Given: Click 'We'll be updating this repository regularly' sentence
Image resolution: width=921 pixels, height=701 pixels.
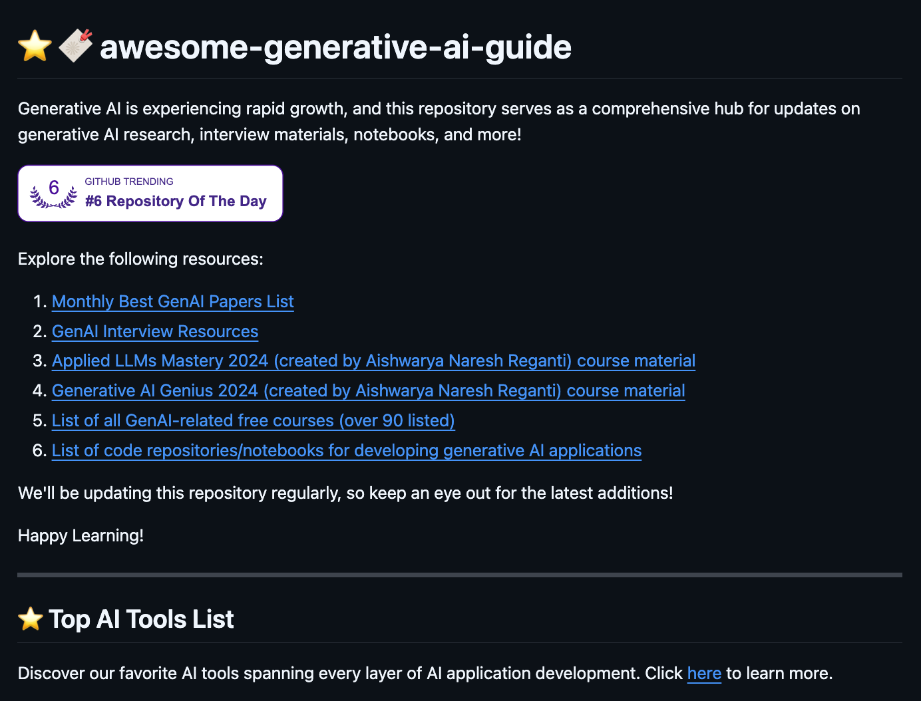Looking at the screenshot, I should point(345,493).
